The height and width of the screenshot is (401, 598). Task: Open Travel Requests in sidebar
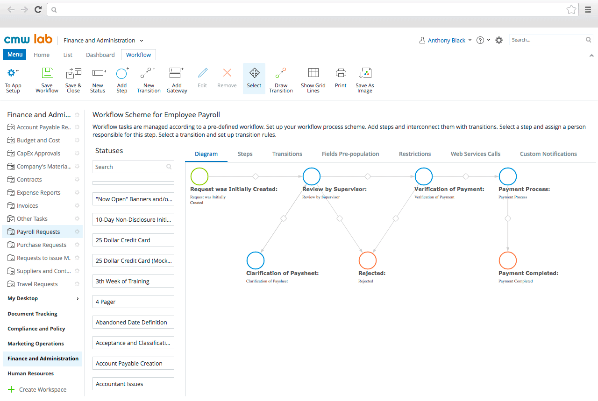[37, 284]
